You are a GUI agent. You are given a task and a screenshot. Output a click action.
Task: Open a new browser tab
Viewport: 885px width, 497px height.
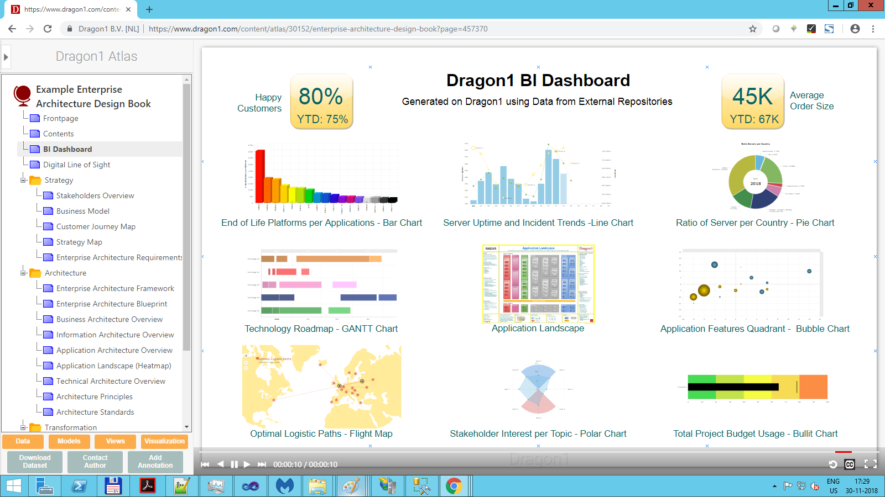(149, 9)
